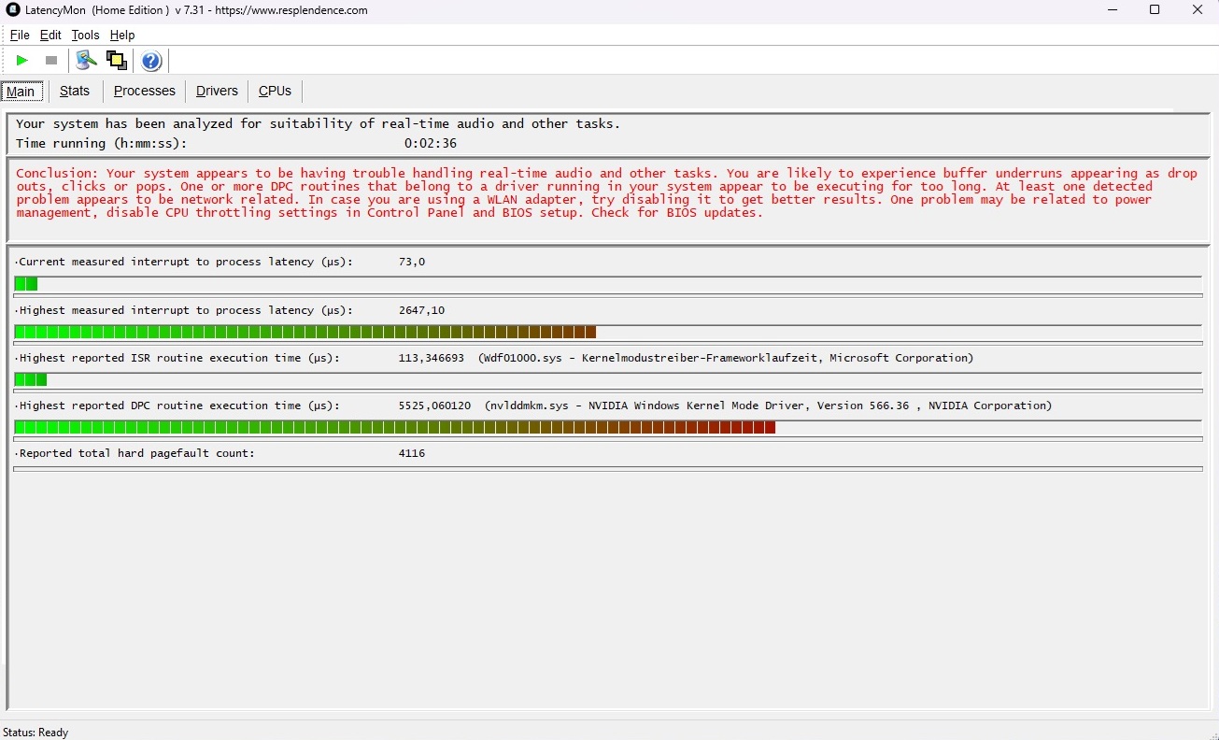Click the current latency value 73,0
Image resolution: width=1219 pixels, height=740 pixels.
click(412, 263)
